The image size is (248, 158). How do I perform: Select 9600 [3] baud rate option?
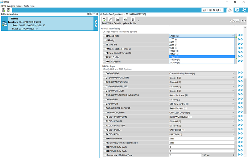point(202,48)
